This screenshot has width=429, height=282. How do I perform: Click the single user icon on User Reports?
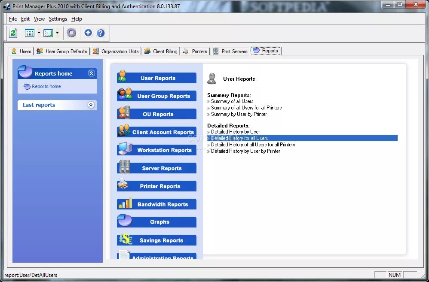[123, 76]
